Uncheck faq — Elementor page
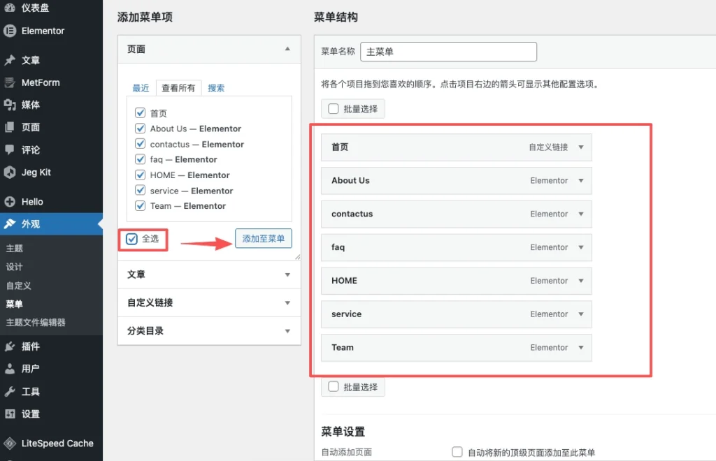The width and height of the screenshot is (716, 461). click(x=140, y=159)
